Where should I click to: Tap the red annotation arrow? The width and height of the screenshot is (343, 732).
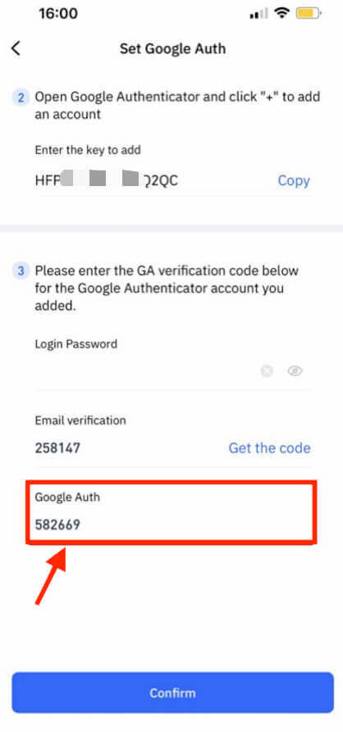pos(52,576)
